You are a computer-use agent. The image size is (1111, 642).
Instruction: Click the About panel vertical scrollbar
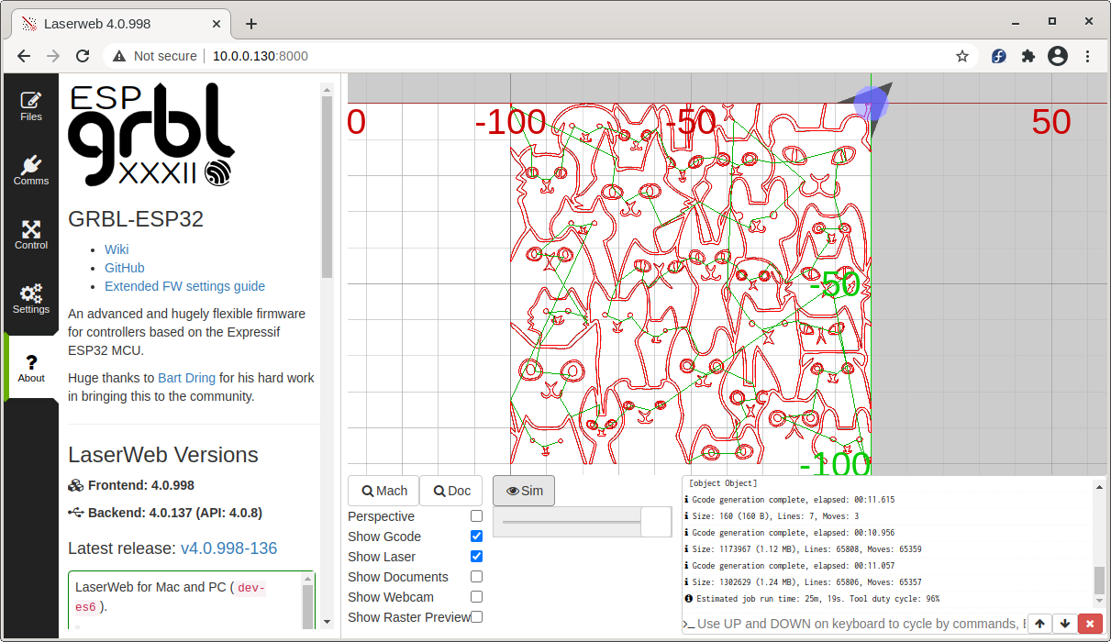(327, 187)
